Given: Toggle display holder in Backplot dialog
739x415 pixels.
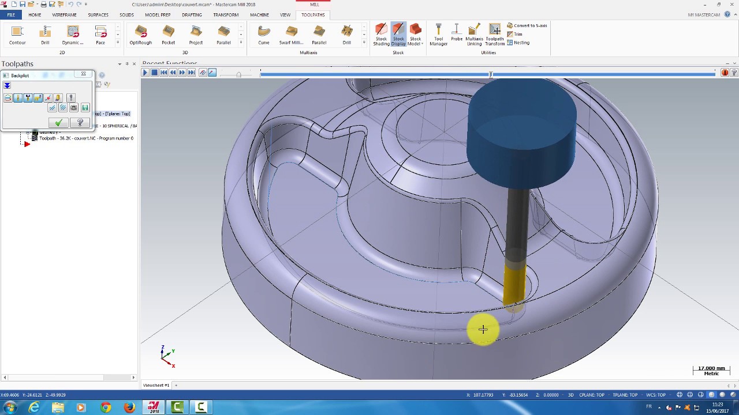Looking at the screenshot, I should (x=28, y=98).
